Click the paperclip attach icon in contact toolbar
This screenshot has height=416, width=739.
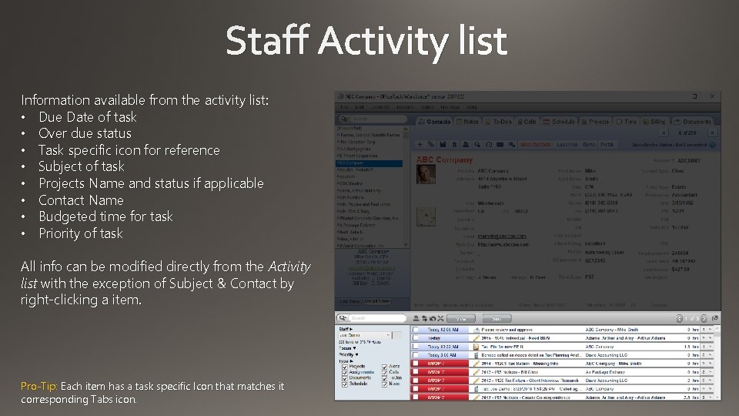point(431,144)
